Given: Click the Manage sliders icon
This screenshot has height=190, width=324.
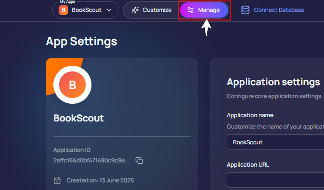Looking at the screenshot, I should pyautogui.click(x=190, y=10).
